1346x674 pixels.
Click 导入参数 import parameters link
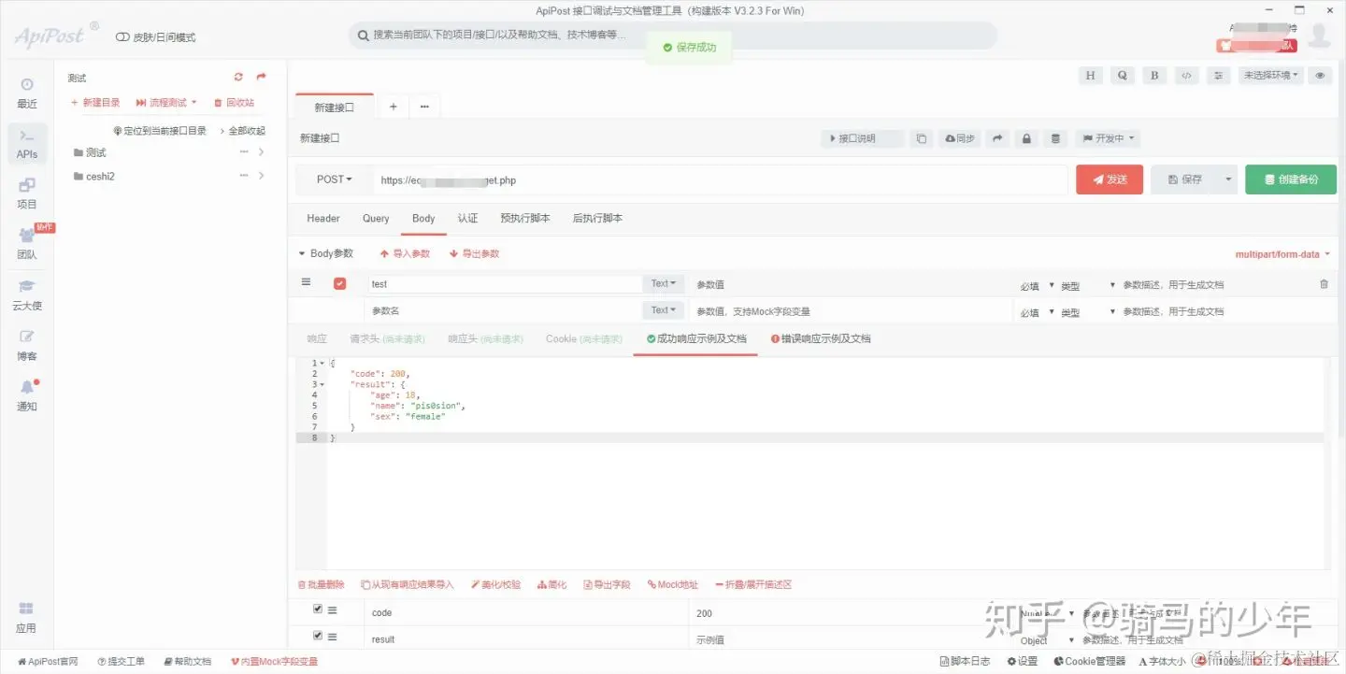pyautogui.click(x=405, y=253)
